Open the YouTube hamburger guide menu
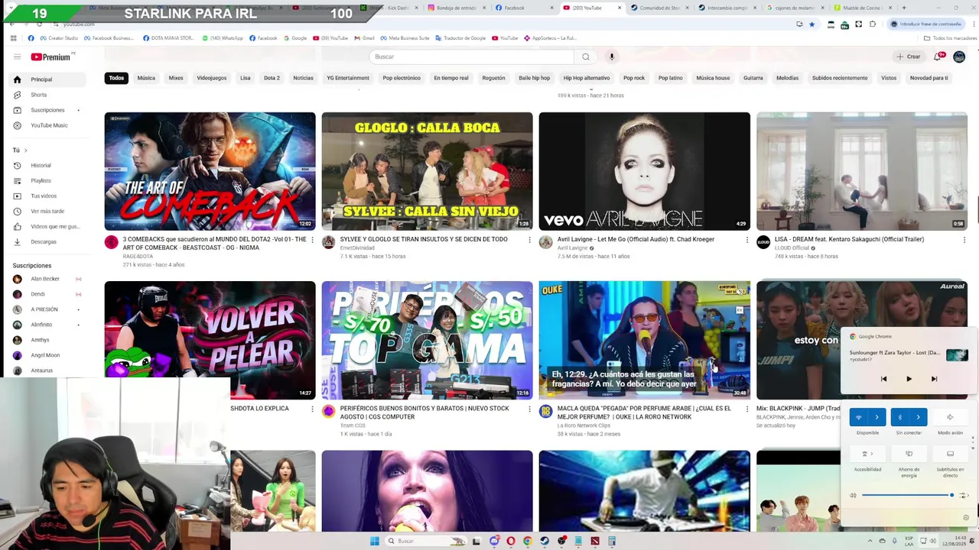Viewport: 979px width, 550px height. coord(17,57)
